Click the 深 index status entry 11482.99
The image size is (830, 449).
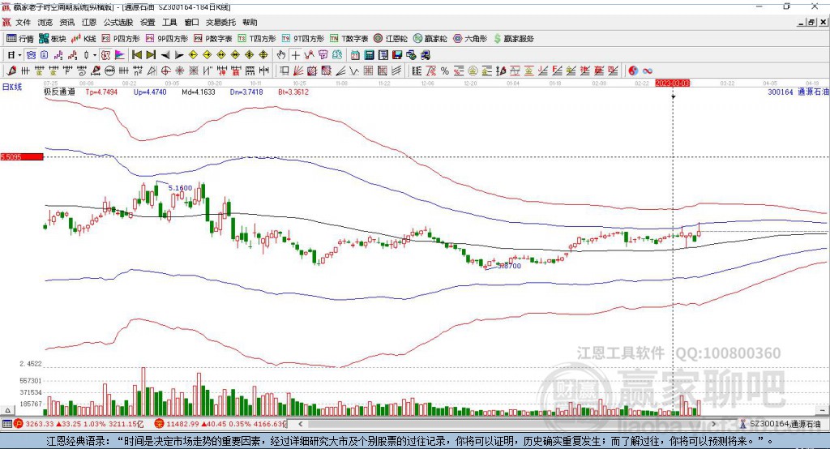(220, 424)
